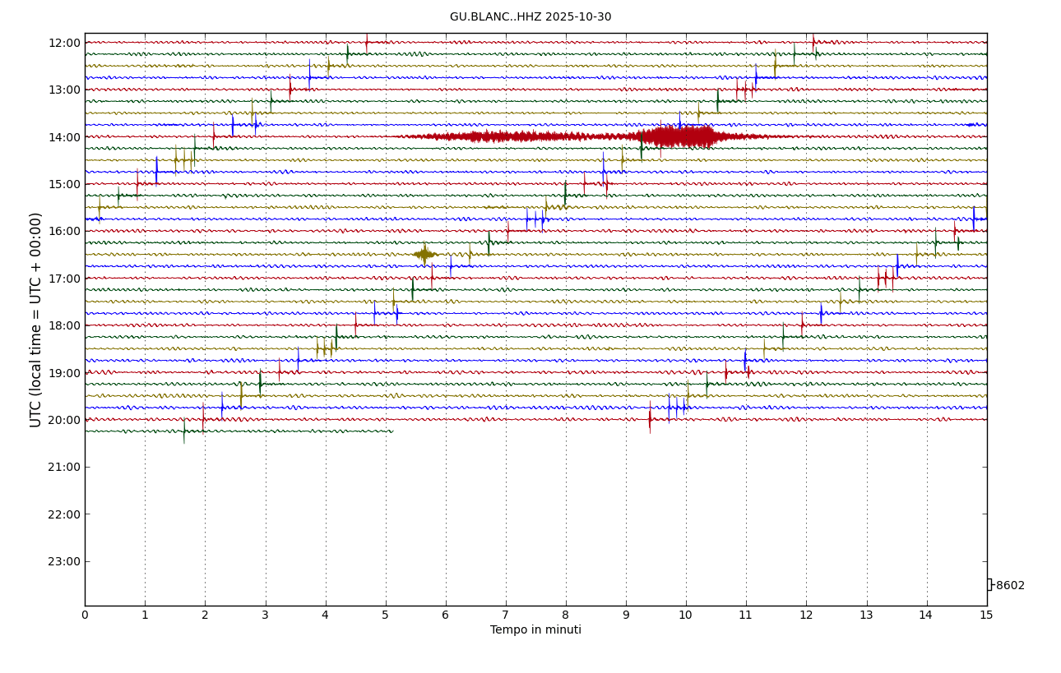Select the 14:00 y-axis tick label

click(64, 137)
